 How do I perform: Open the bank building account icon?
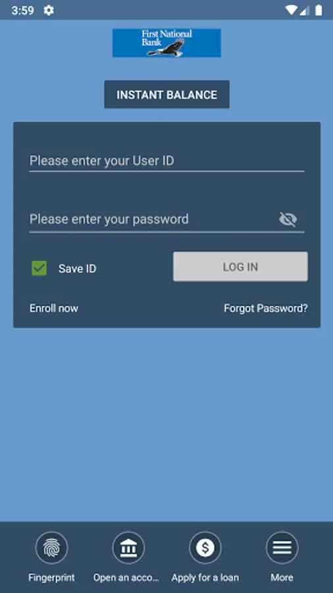(x=128, y=548)
